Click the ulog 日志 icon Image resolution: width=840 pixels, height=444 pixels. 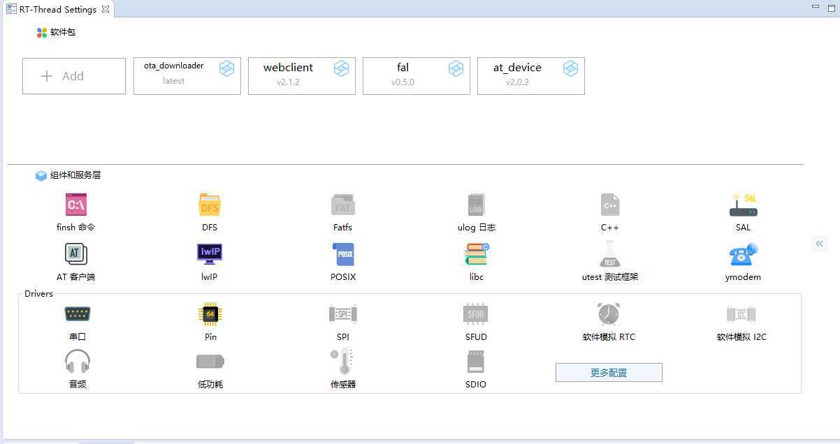point(476,205)
